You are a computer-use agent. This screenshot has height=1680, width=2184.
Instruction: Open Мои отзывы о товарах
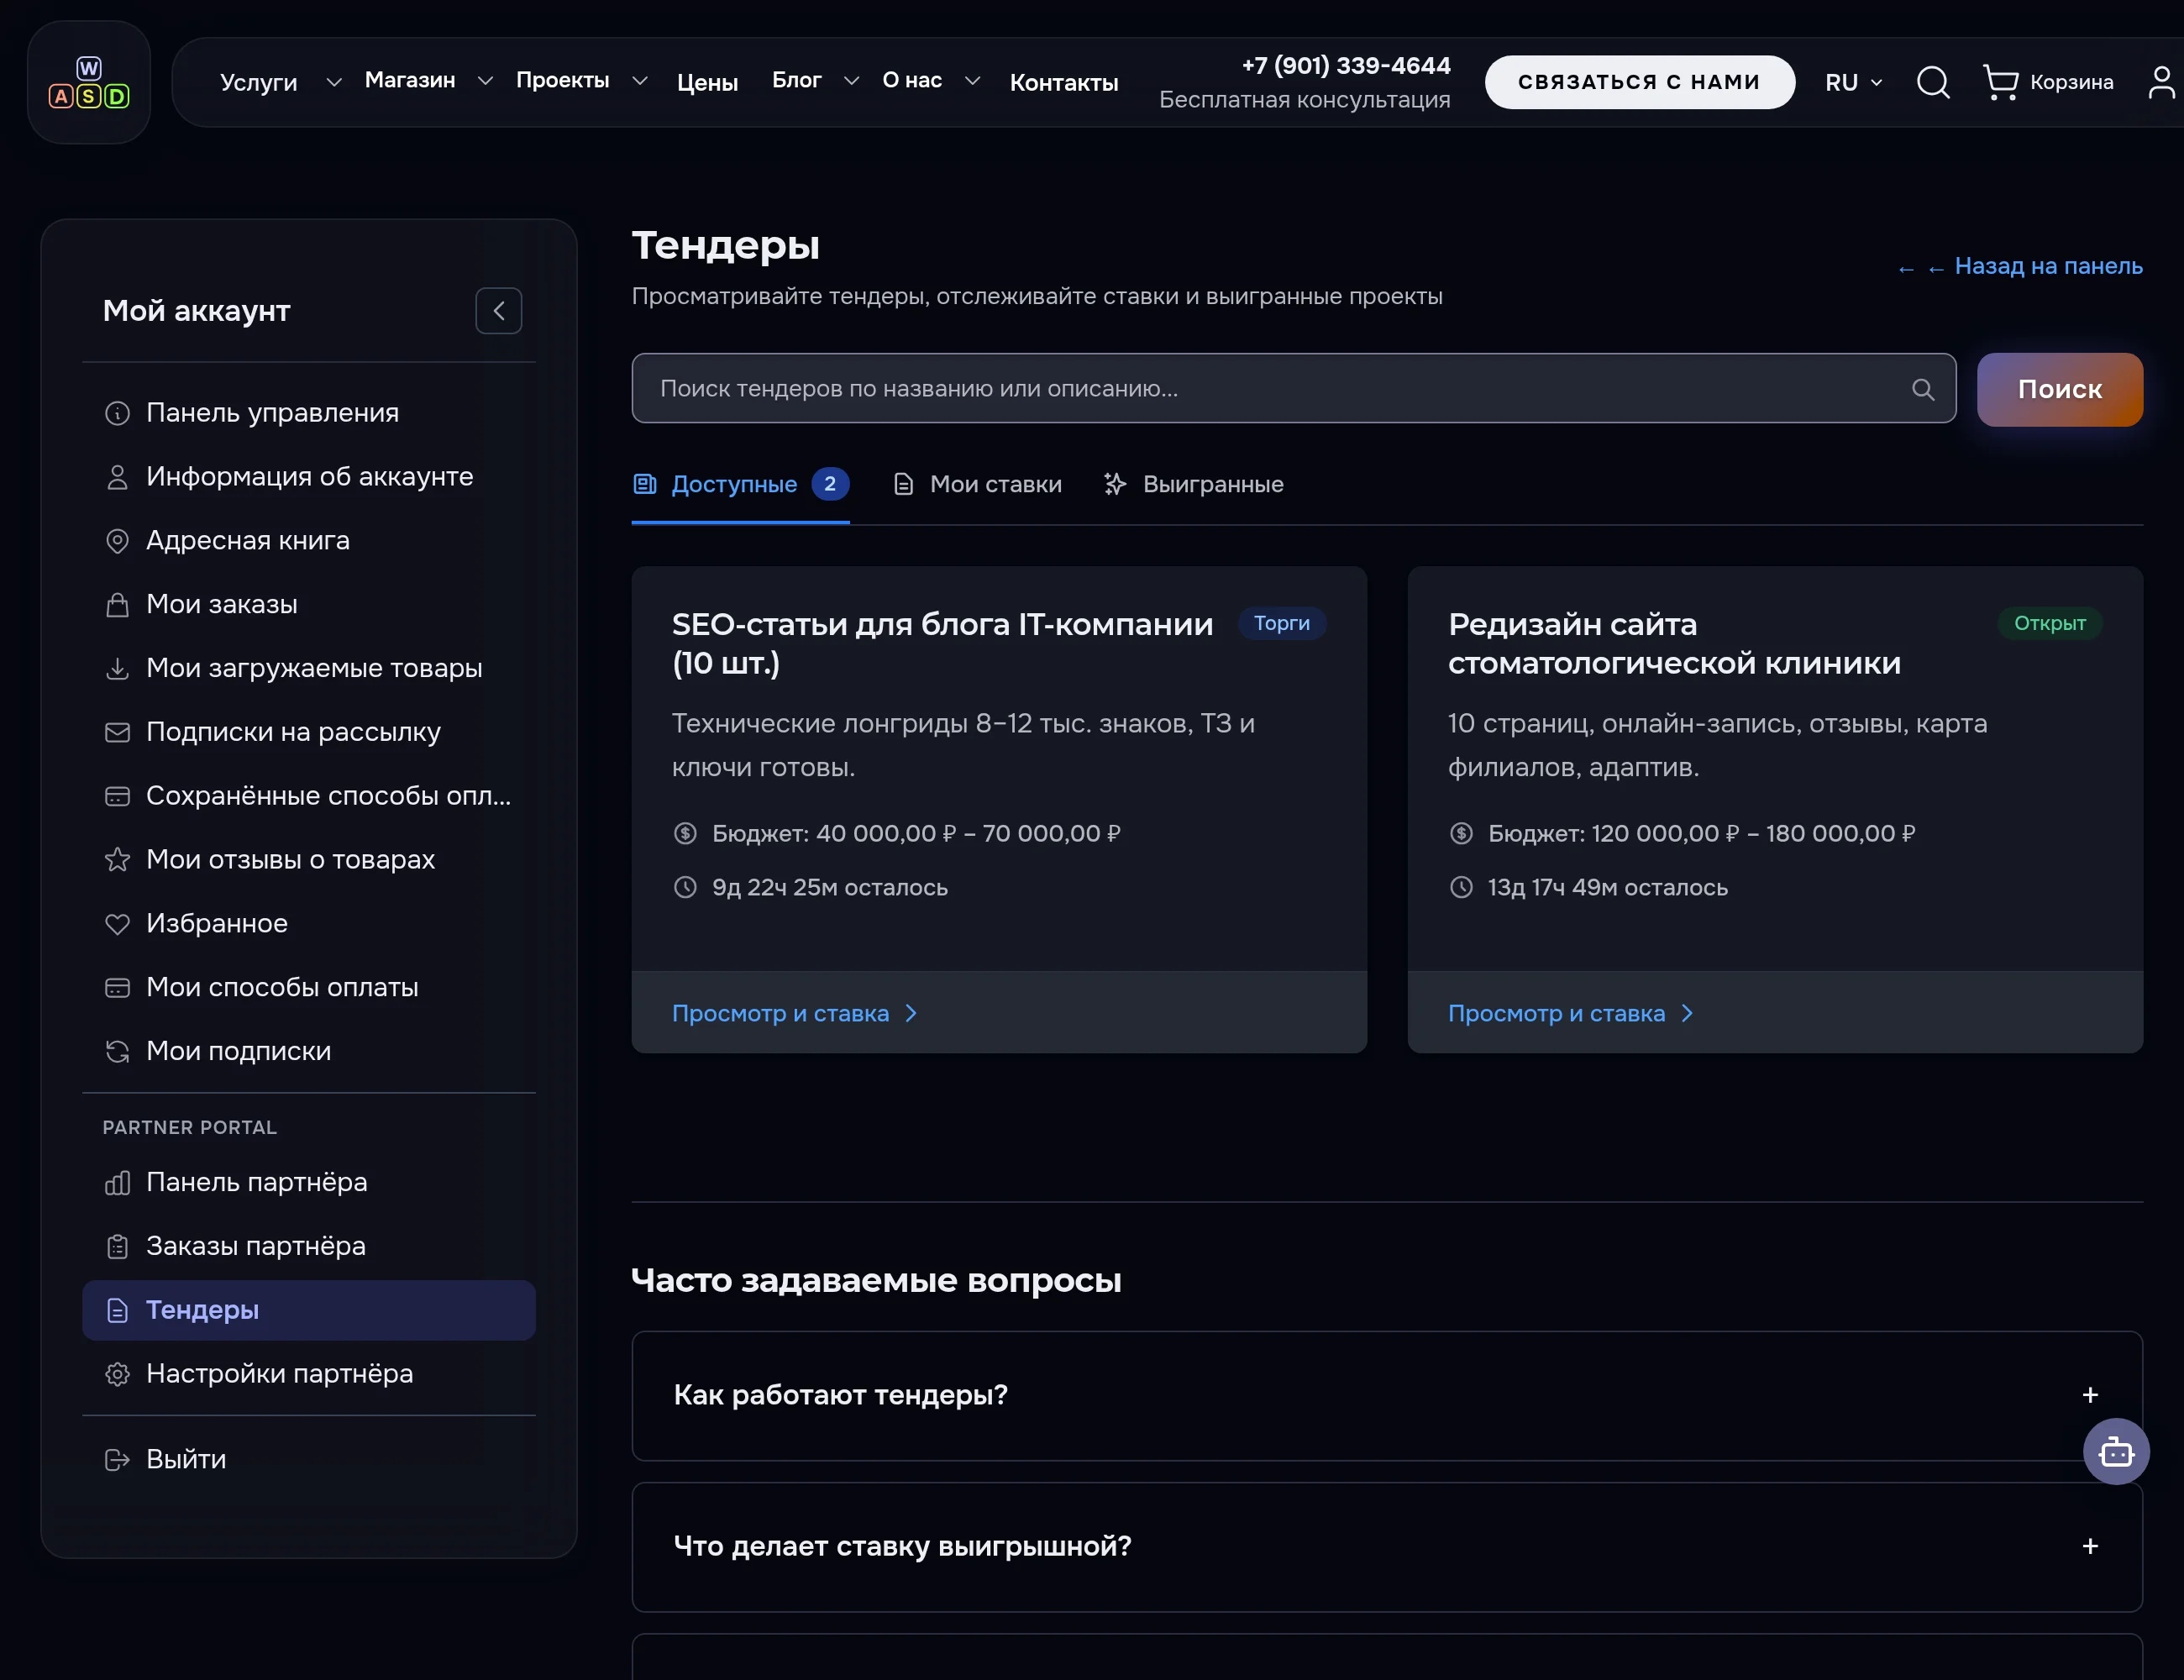pyautogui.click(x=309, y=860)
